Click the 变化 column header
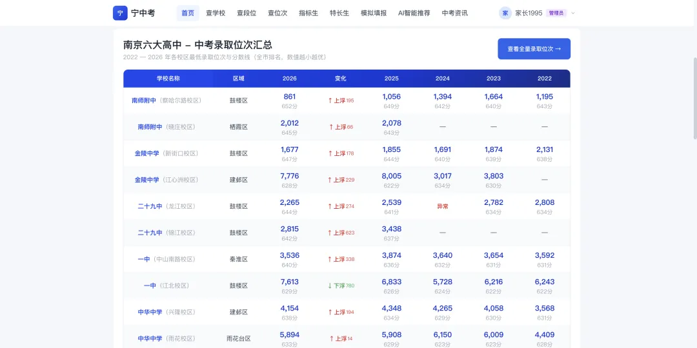Viewport: 697px width, 348px height. coord(341,79)
